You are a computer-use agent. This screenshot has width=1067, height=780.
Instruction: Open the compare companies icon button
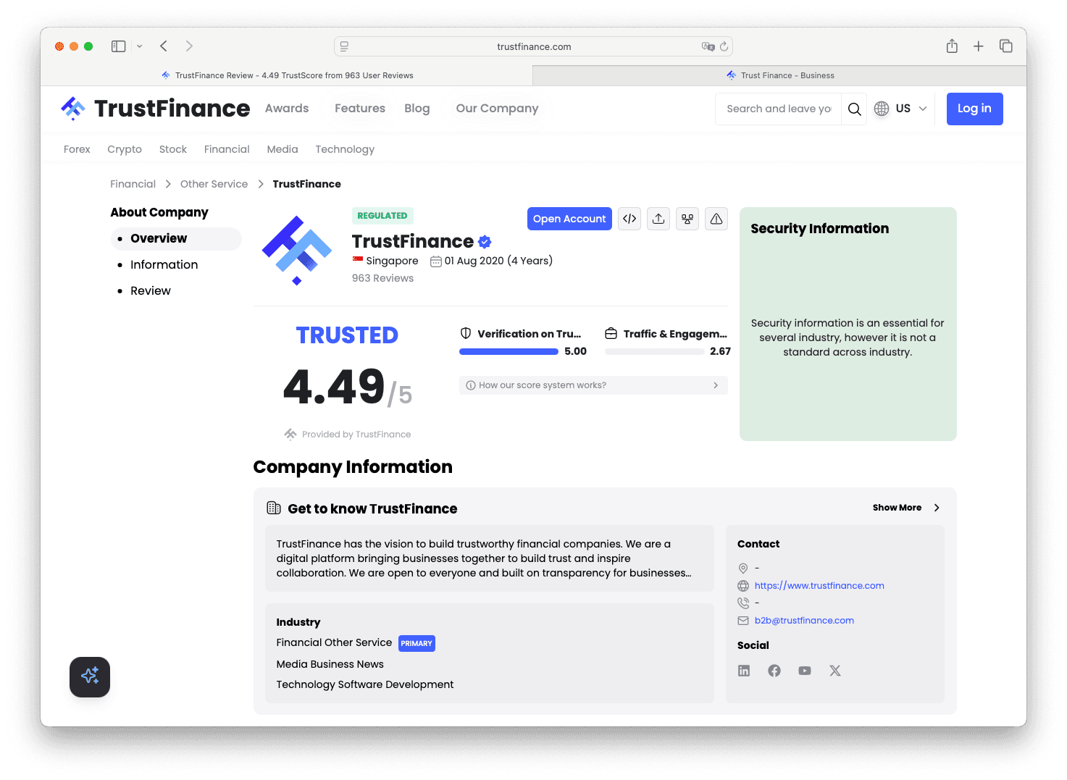coord(687,219)
